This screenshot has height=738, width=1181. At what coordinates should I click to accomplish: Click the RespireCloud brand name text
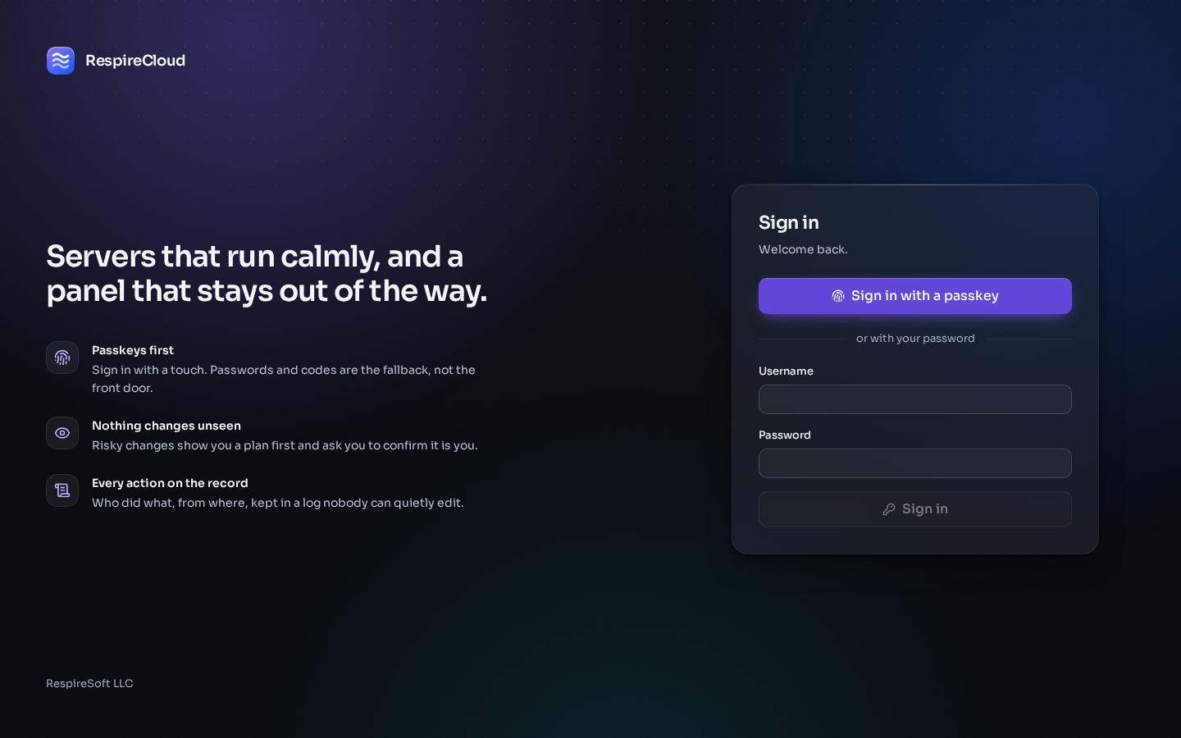click(x=135, y=61)
